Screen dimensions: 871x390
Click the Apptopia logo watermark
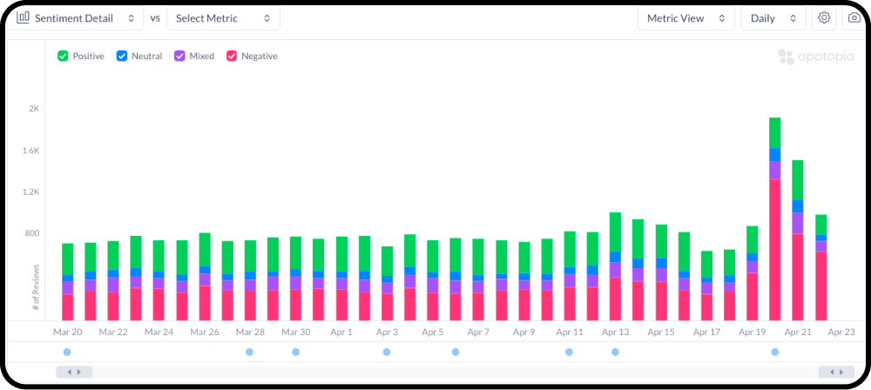[815, 57]
